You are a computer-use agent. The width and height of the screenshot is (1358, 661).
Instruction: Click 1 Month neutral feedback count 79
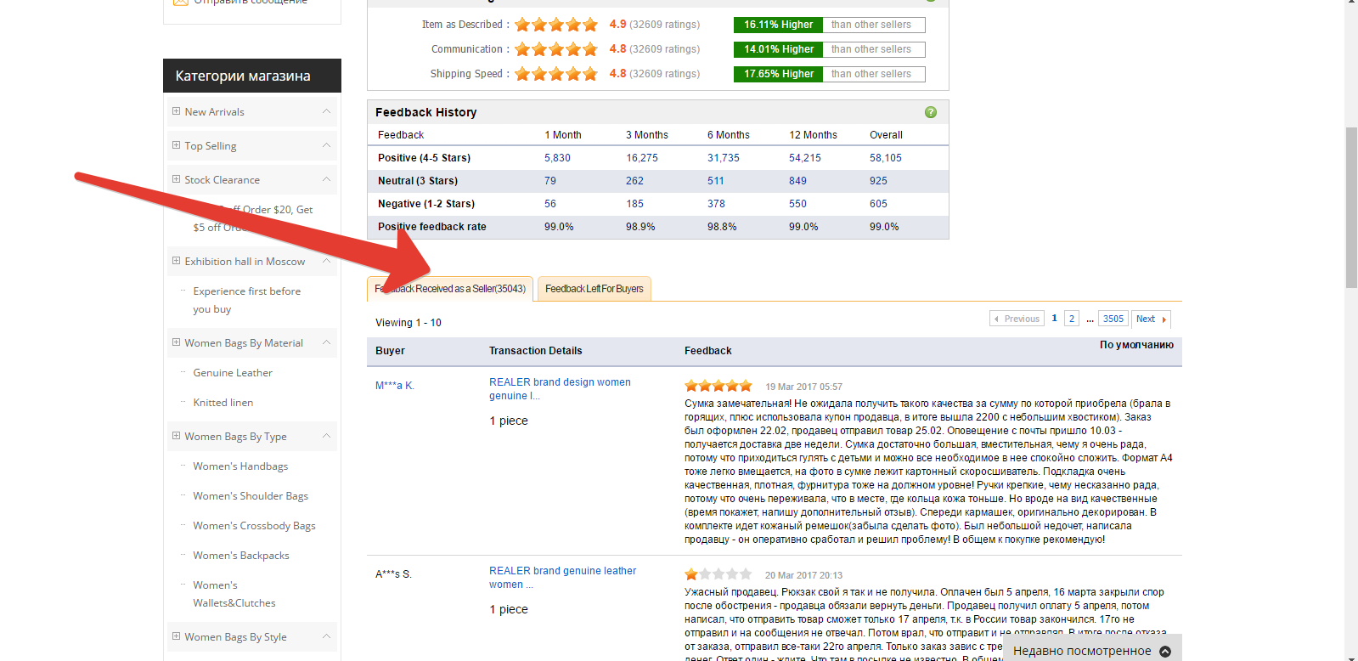550,181
